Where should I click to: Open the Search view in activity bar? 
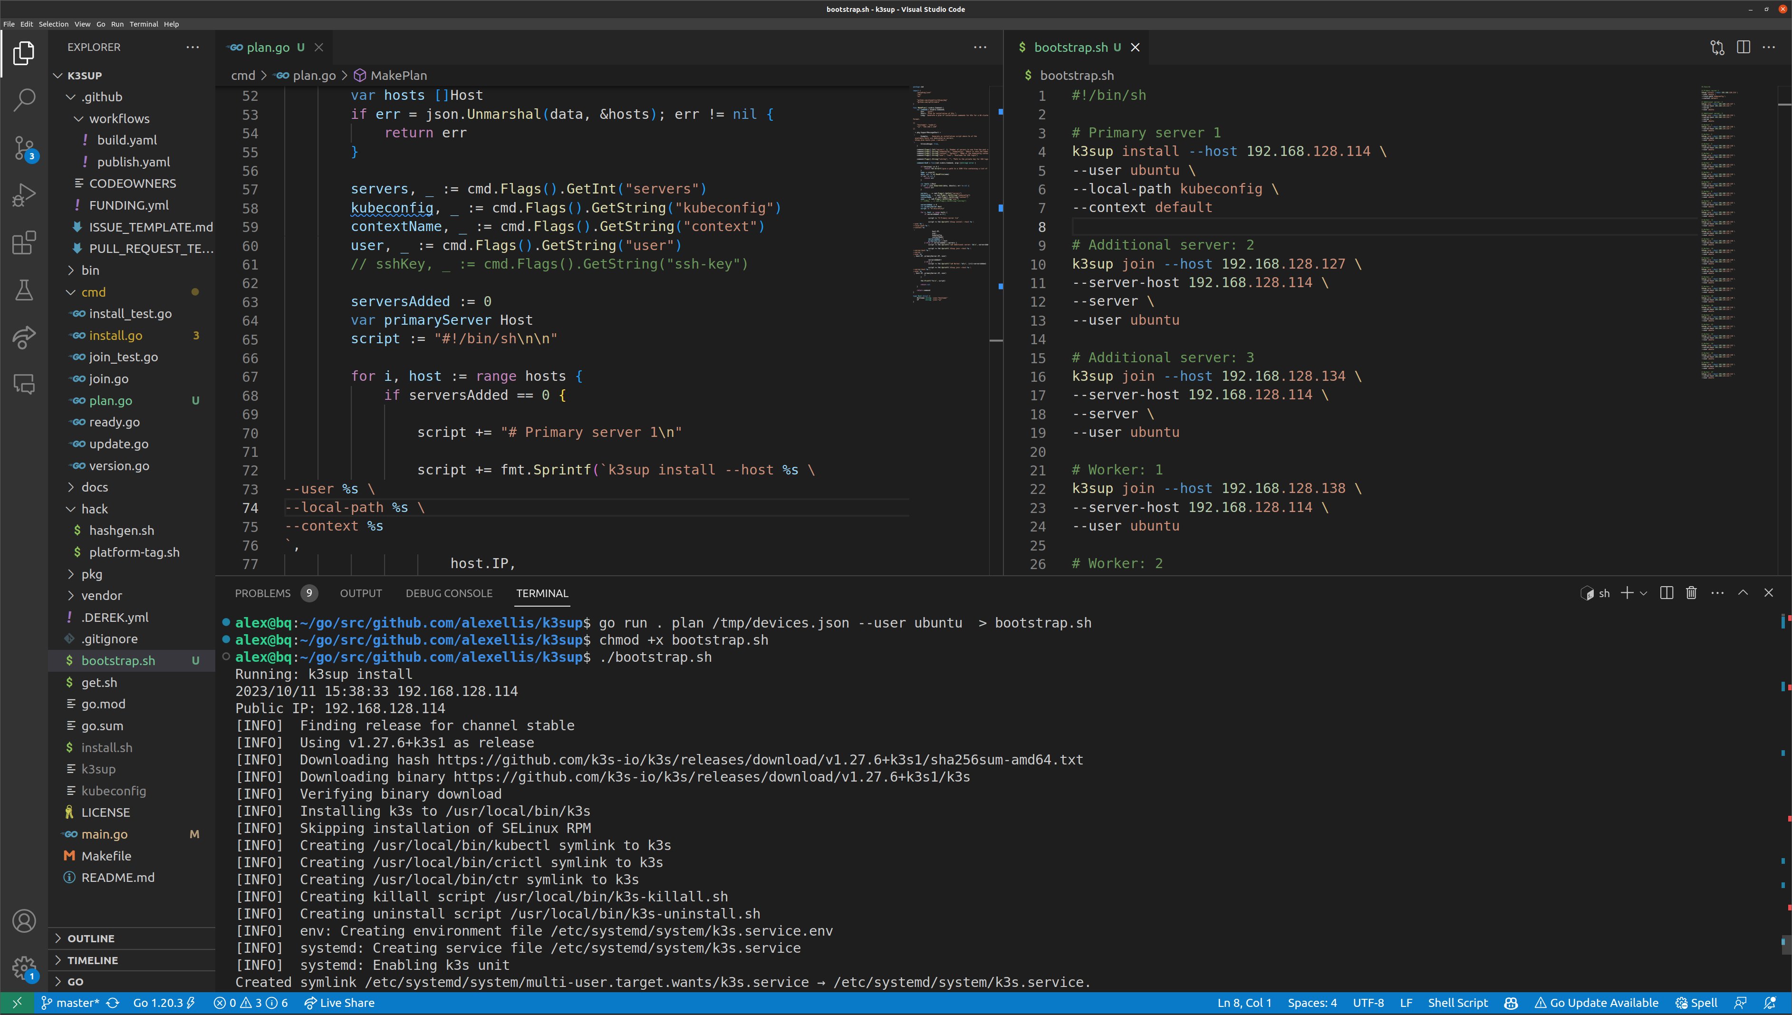click(x=24, y=100)
